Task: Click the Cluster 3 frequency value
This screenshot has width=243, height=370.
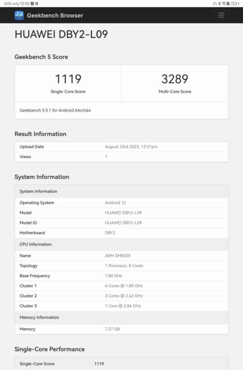Action: click(123, 306)
